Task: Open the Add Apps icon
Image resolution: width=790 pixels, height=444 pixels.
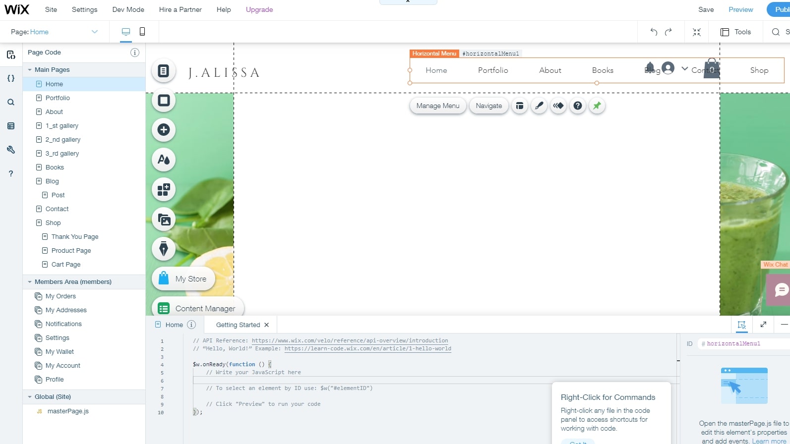Action: coord(164,189)
